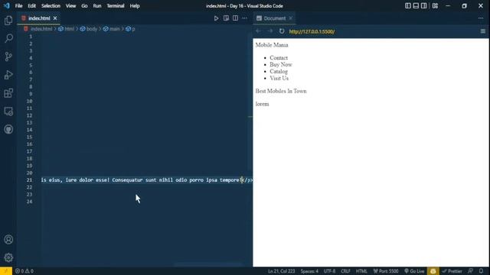This screenshot has width=490, height=275.
Task: Toggle the Primary Side Bar layout
Action: (x=408, y=6)
